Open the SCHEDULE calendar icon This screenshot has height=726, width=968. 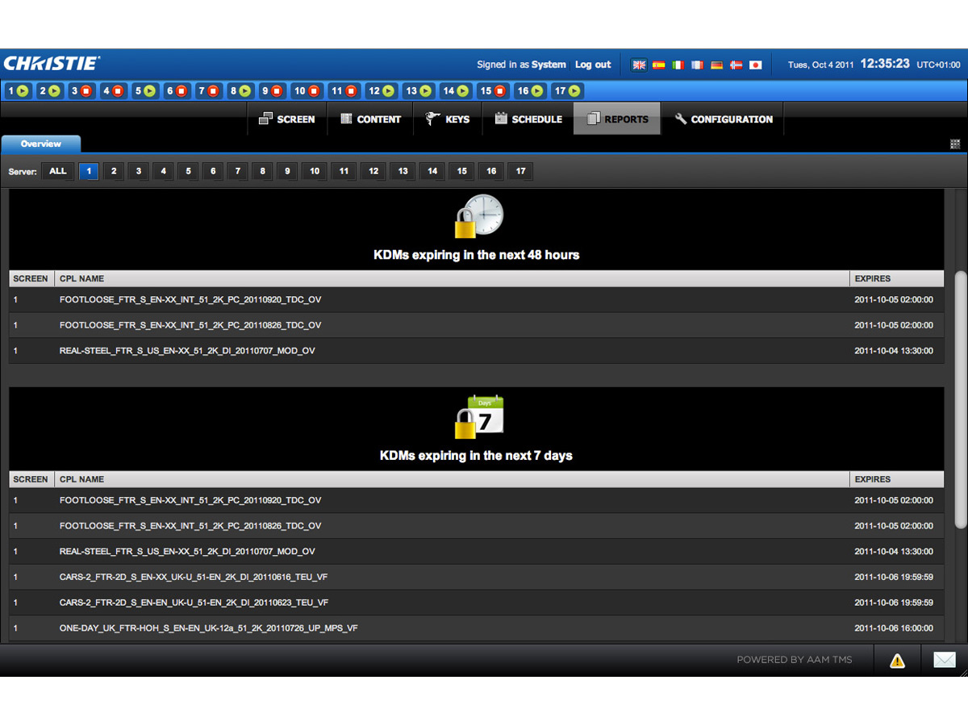[x=501, y=118]
